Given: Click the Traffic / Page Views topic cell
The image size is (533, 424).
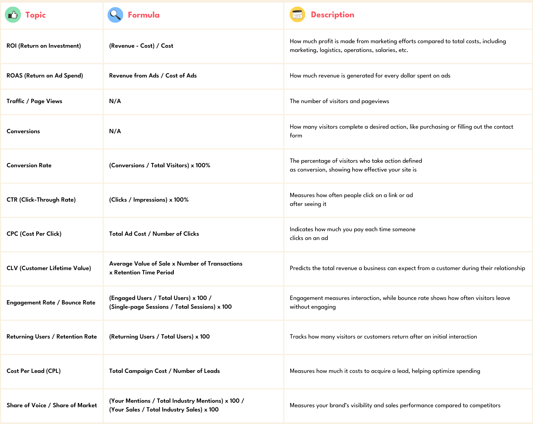Looking at the screenshot, I should point(34,101).
